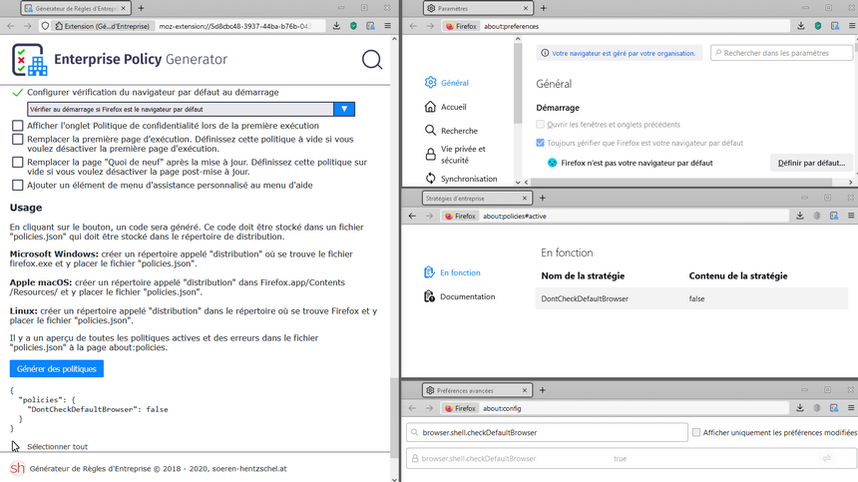Click preferences horizontal scrollbar
The height and width of the screenshot is (482, 858).
click(681, 182)
